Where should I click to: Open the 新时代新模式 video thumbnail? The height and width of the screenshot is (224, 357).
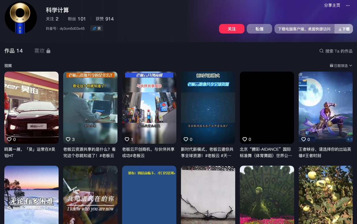208,108
